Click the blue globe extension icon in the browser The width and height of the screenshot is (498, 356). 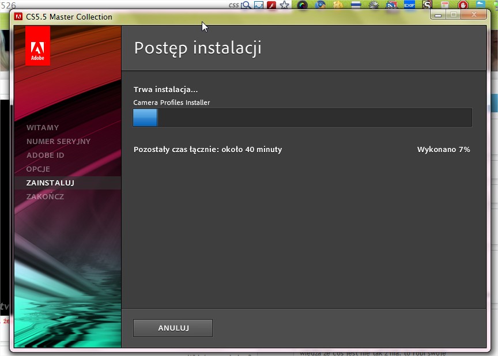pos(320,5)
